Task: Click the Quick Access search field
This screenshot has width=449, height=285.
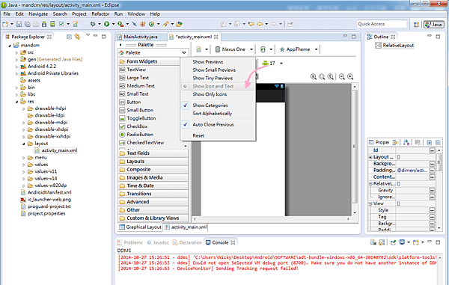Action: coord(382,24)
